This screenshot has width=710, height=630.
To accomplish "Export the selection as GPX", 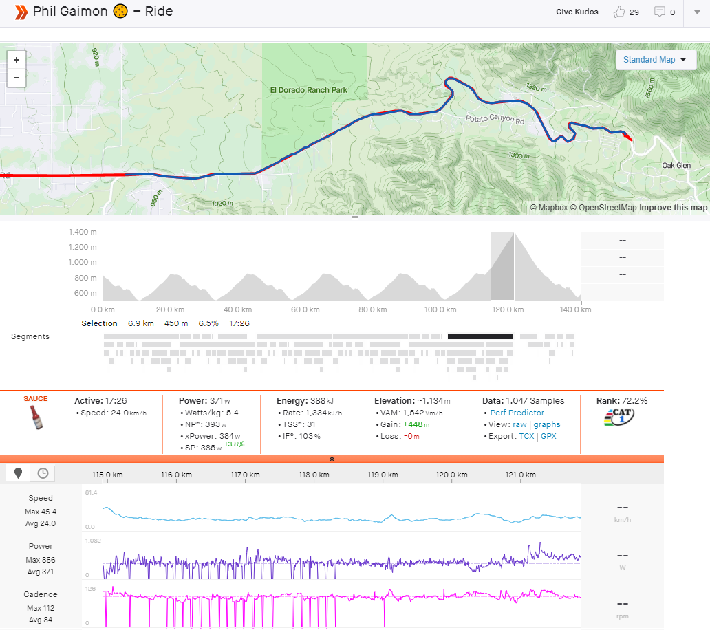I will click(x=548, y=436).
